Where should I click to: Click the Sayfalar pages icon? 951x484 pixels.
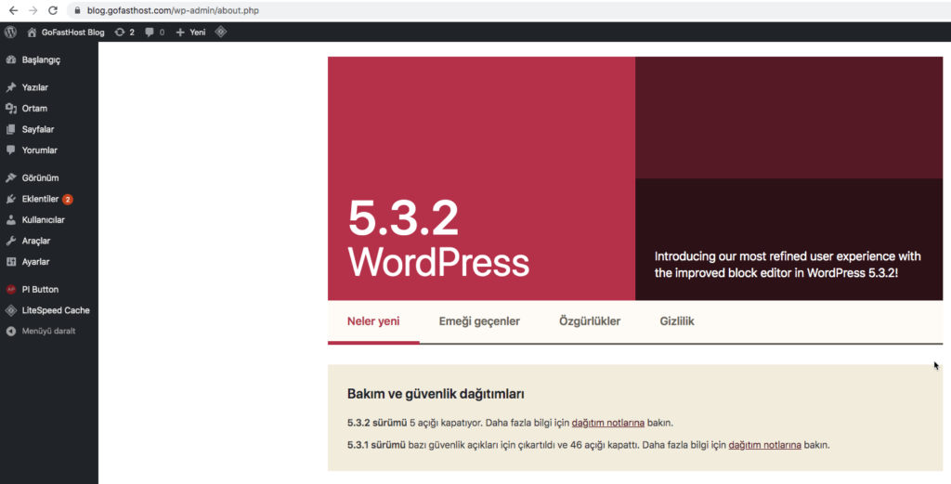point(11,129)
